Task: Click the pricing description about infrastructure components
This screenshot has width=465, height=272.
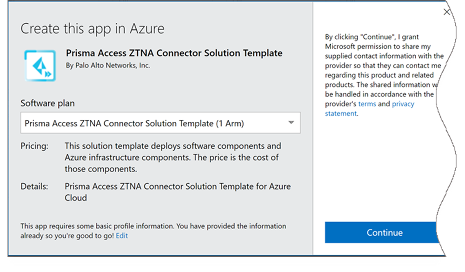Action: click(x=172, y=157)
